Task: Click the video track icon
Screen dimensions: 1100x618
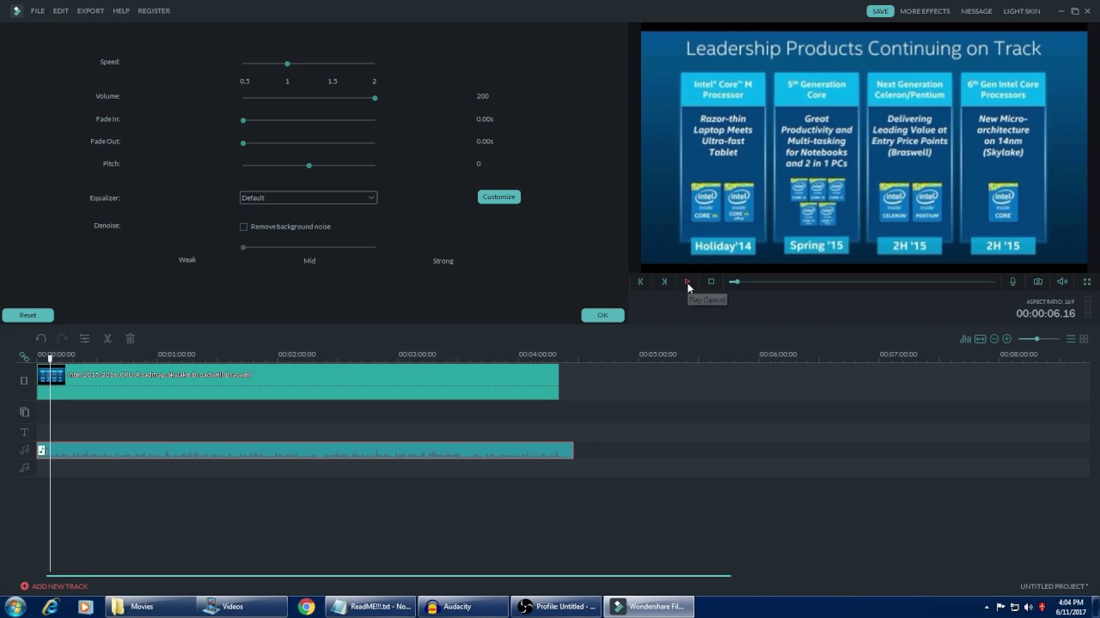Action: tap(24, 381)
